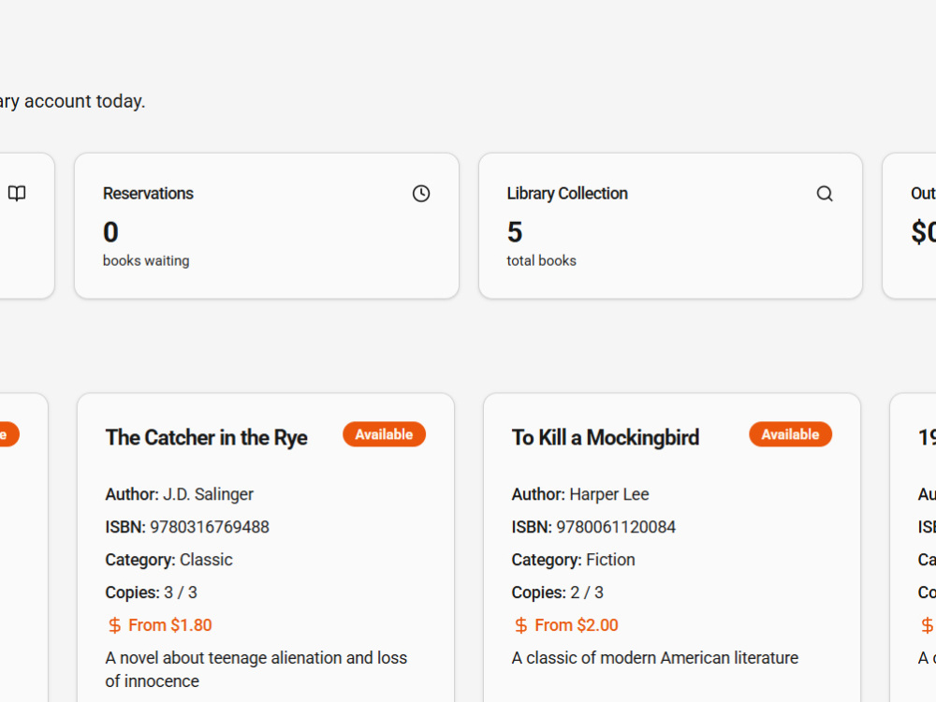Click the Category: Fiction line
This screenshot has height=702, width=936.
point(573,560)
